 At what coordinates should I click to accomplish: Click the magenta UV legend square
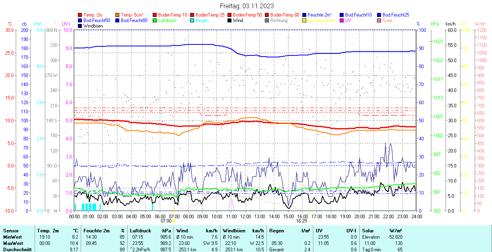tap(342, 20)
